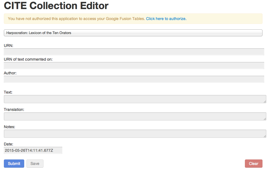Click the yellow authorization warning banner
268x174 pixels.
133,19
